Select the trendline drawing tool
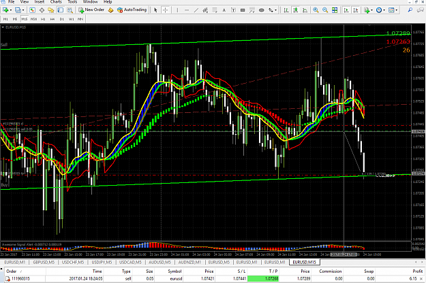The image size is (426, 283). 196,10
